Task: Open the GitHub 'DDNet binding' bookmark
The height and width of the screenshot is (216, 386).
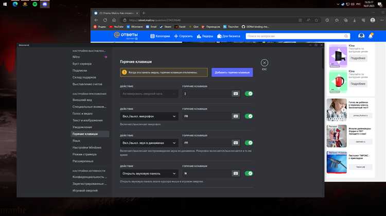Action: click(x=255, y=27)
